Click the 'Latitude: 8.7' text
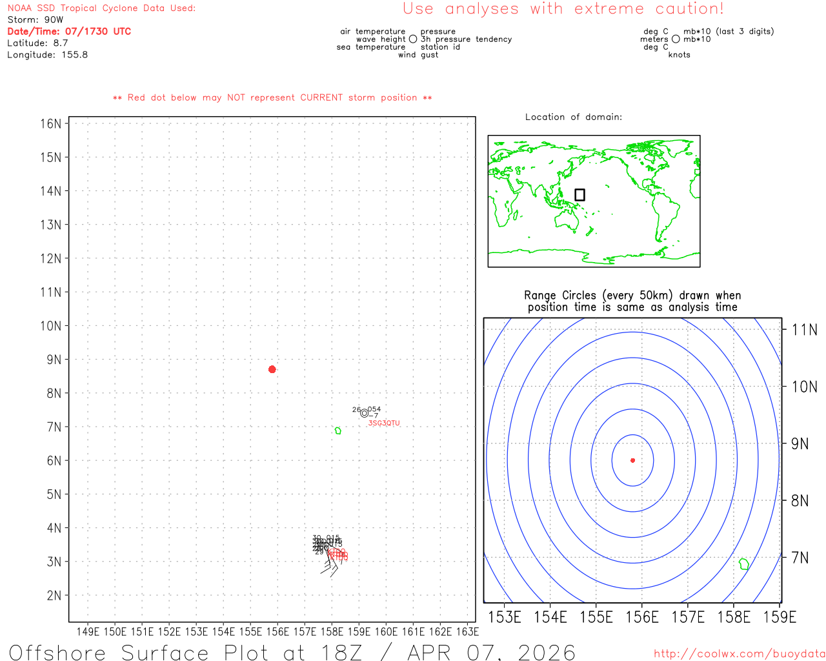This screenshot has height=661, width=826. click(37, 43)
